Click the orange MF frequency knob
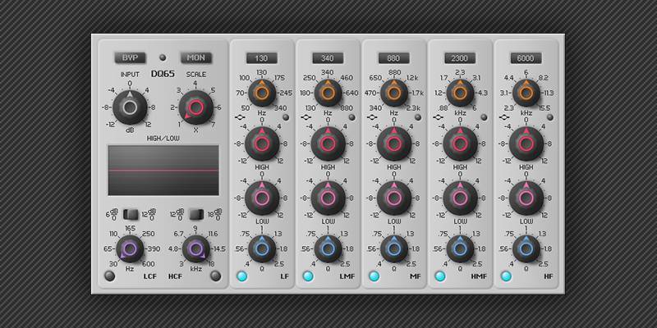The height and width of the screenshot is (328, 657). point(394,93)
